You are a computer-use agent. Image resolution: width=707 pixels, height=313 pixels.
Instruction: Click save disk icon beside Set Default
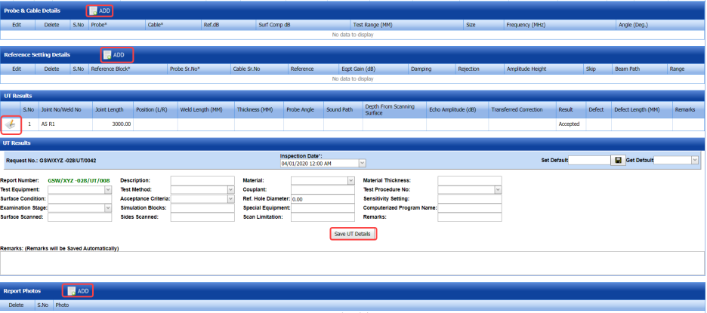(618, 161)
